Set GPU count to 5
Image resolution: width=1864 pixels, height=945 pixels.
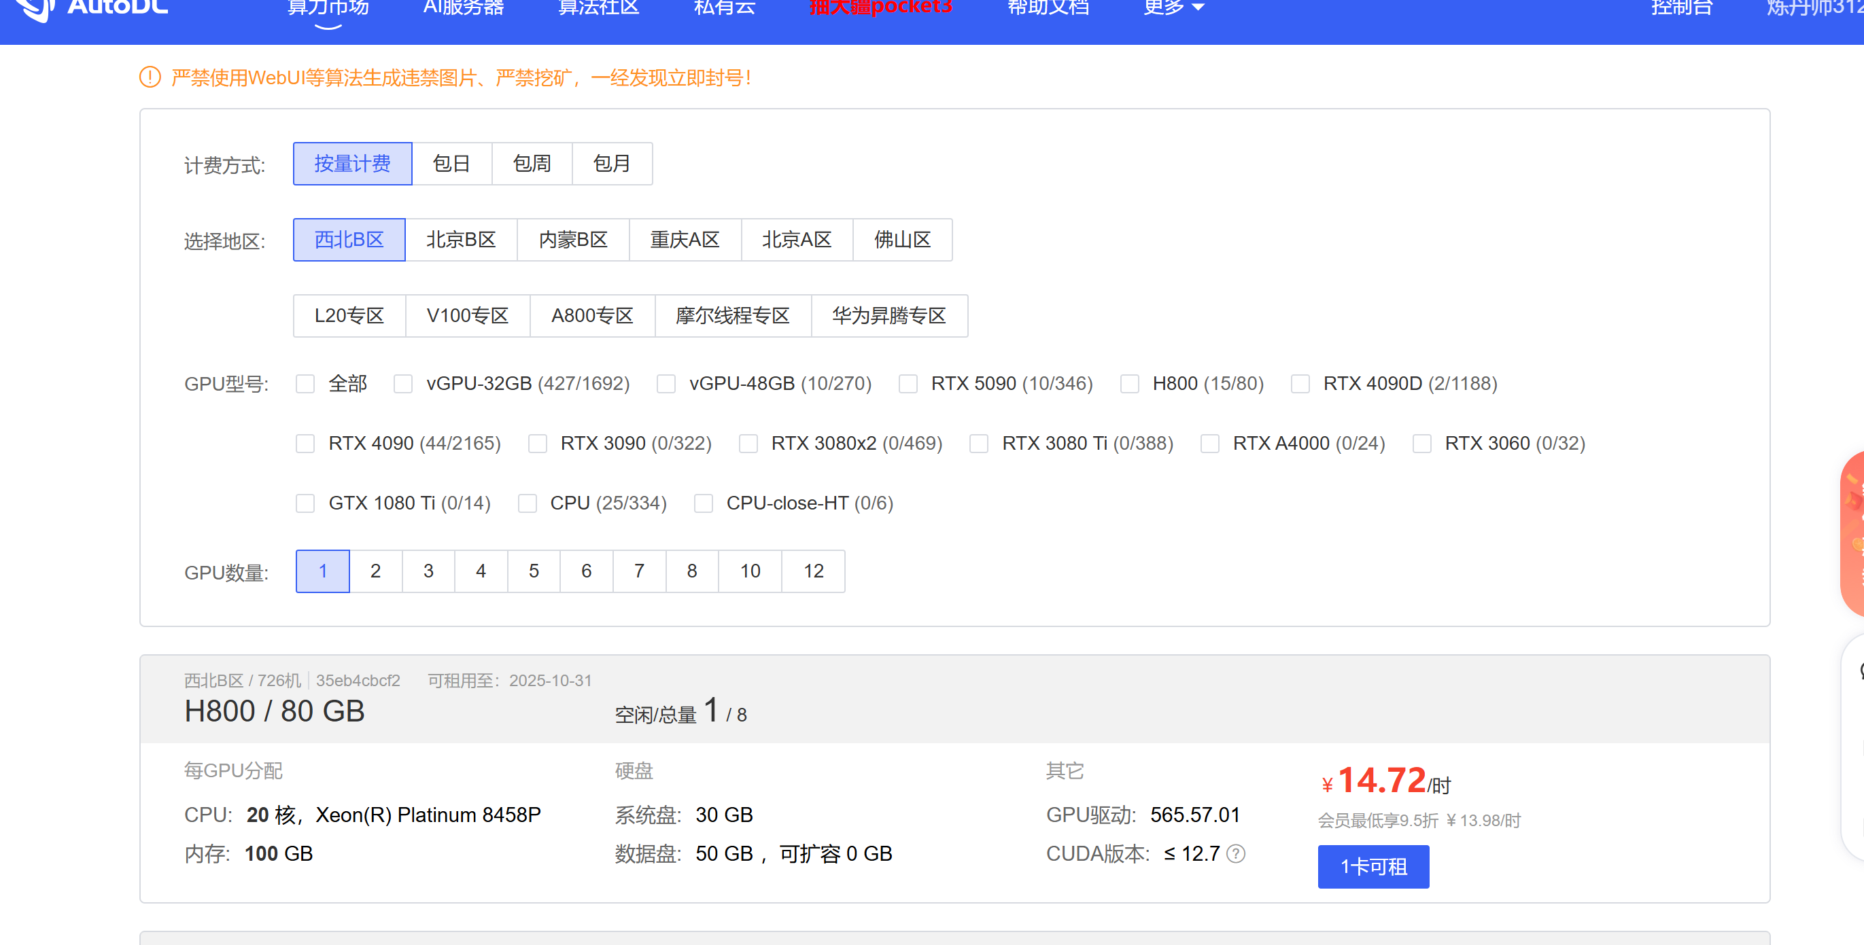pos(534,572)
